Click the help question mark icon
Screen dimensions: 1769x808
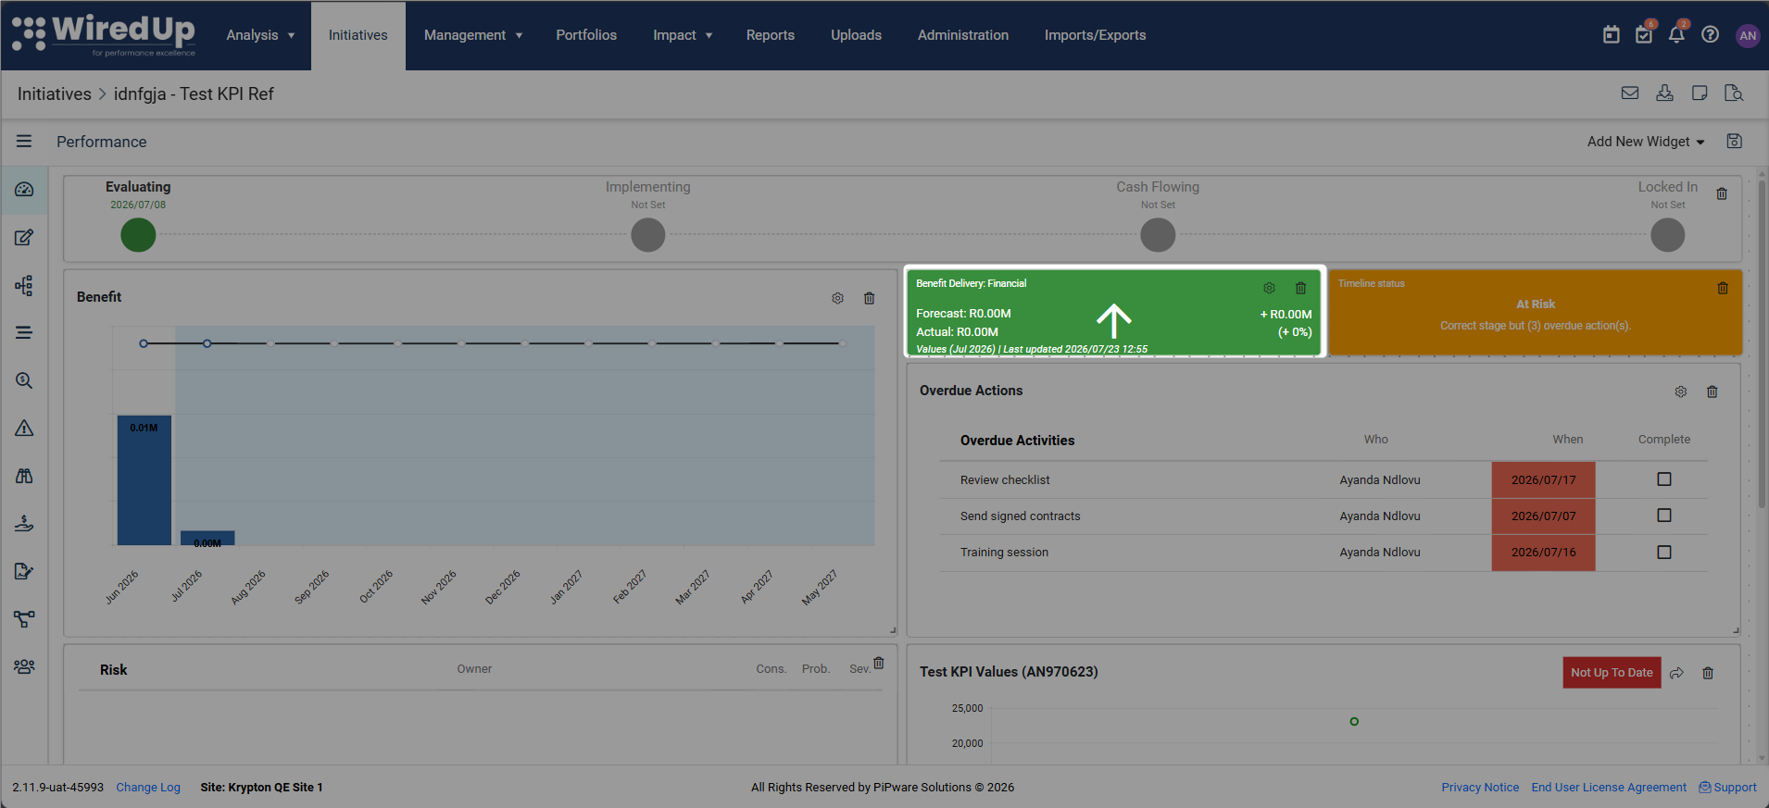[x=1711, y=35]
